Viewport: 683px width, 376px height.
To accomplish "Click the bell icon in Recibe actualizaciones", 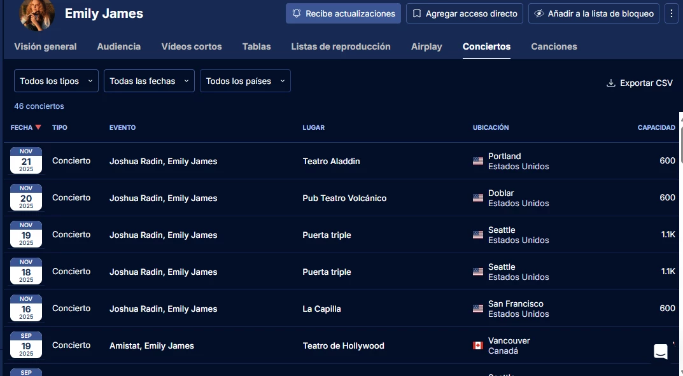I will tap(297, 13).
